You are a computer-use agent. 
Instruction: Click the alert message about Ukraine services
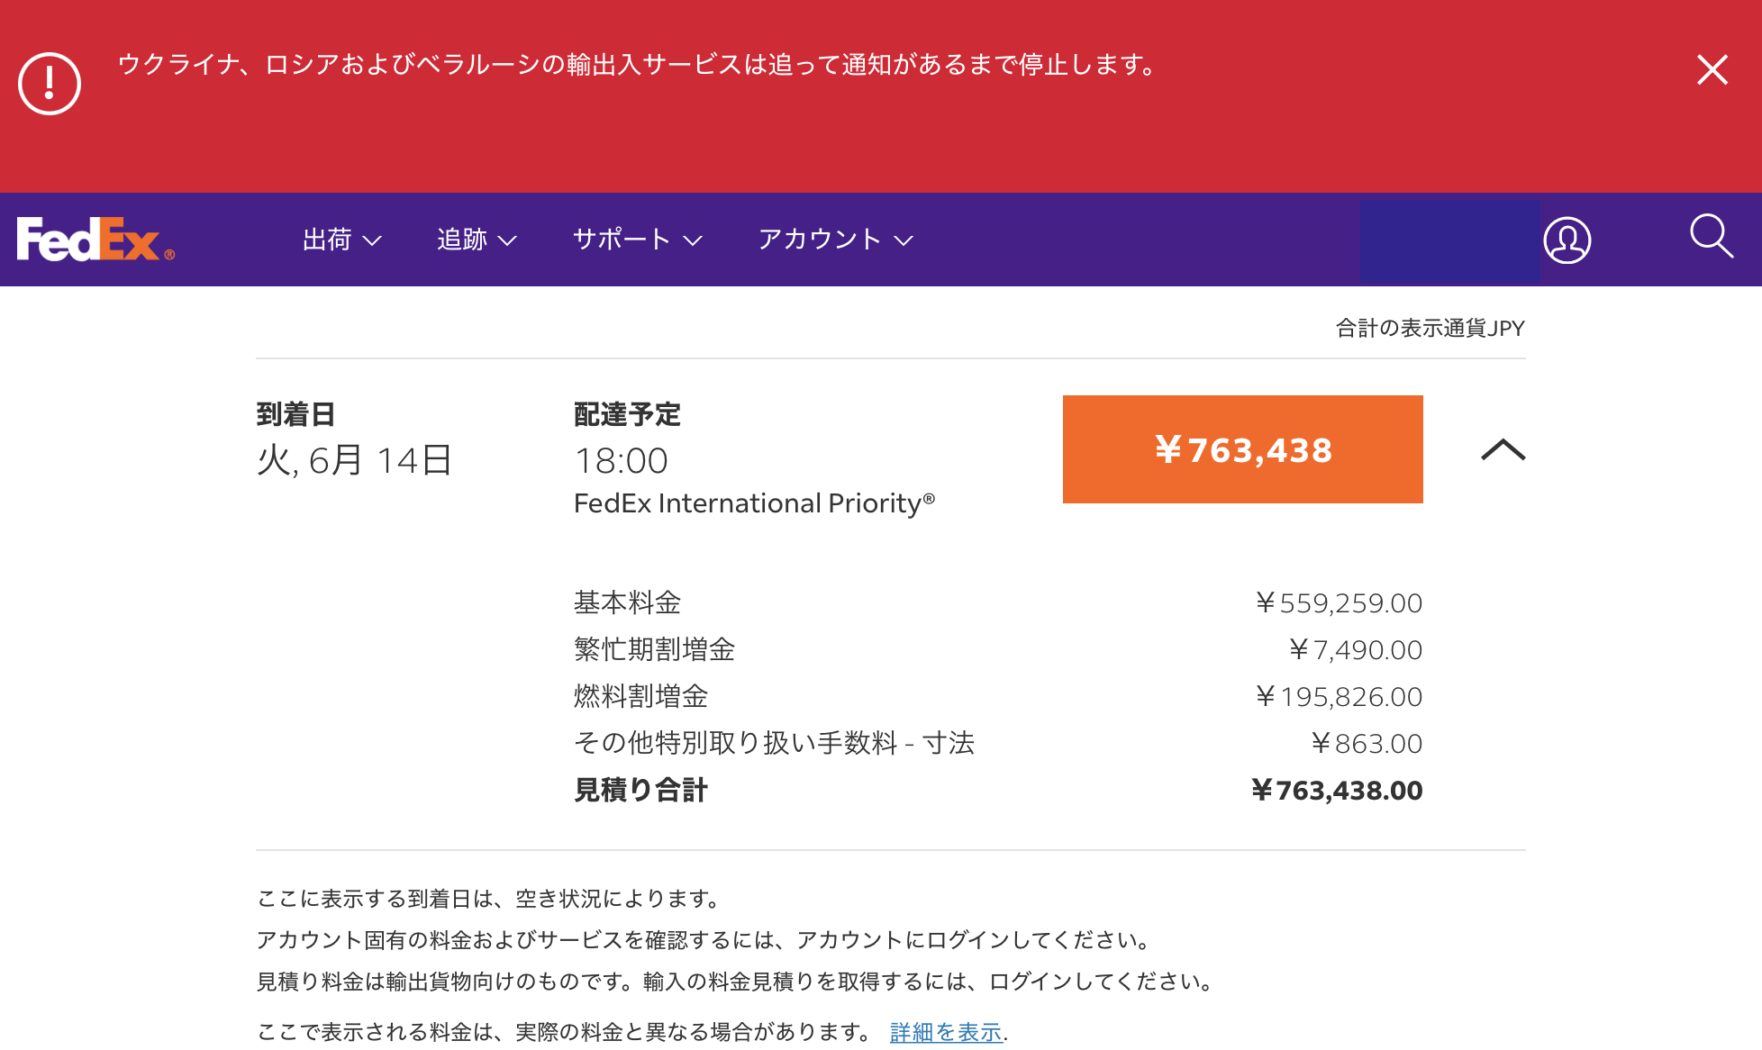click(x=637, y=65)
